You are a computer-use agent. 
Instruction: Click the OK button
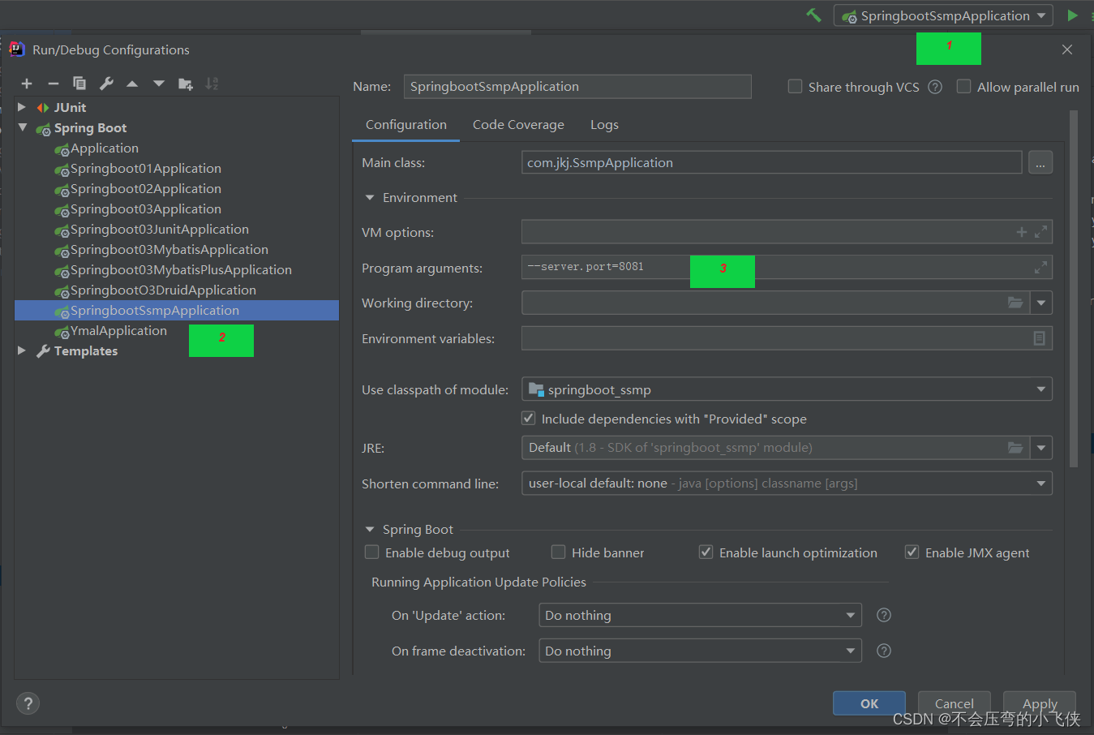point(869,703)
